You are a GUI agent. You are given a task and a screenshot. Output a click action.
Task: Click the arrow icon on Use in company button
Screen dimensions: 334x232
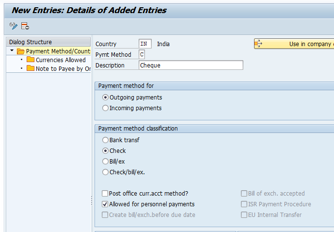258,44
